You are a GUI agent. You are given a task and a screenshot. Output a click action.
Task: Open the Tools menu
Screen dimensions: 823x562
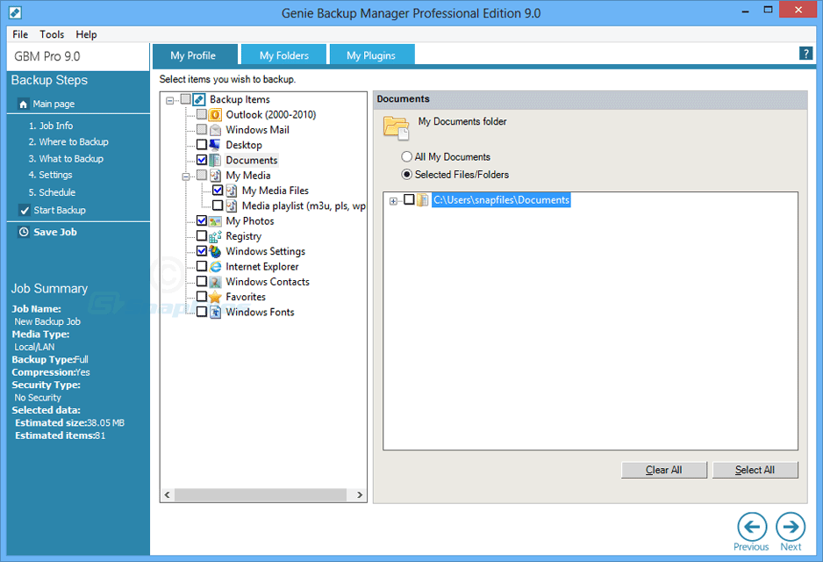(x=52, y=34)
